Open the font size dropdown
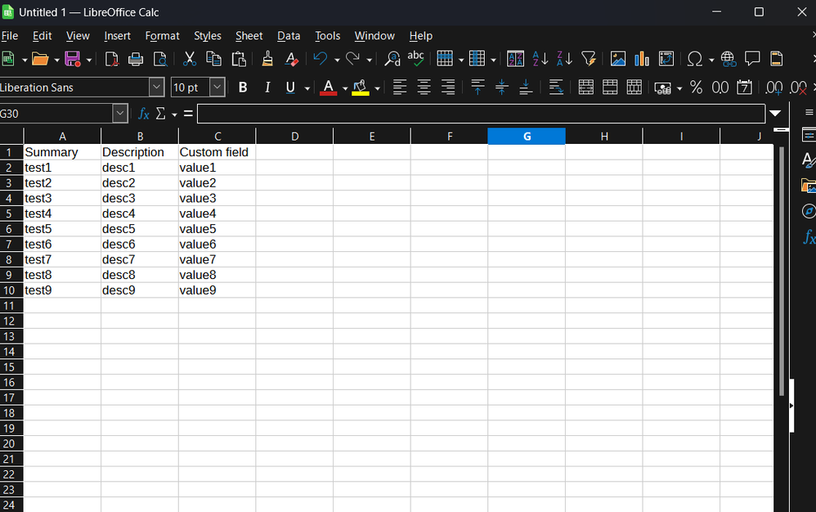 tap(217, 88)
